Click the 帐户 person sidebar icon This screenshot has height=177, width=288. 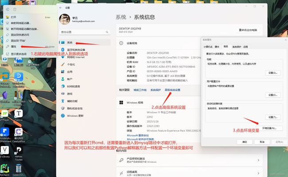pos(63,79)
